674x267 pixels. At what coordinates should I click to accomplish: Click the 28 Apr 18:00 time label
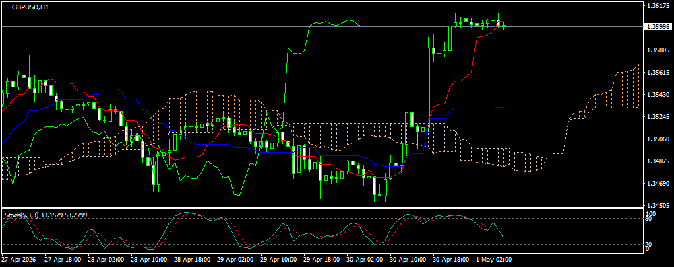pyautogui.click(x=192, y=260)
